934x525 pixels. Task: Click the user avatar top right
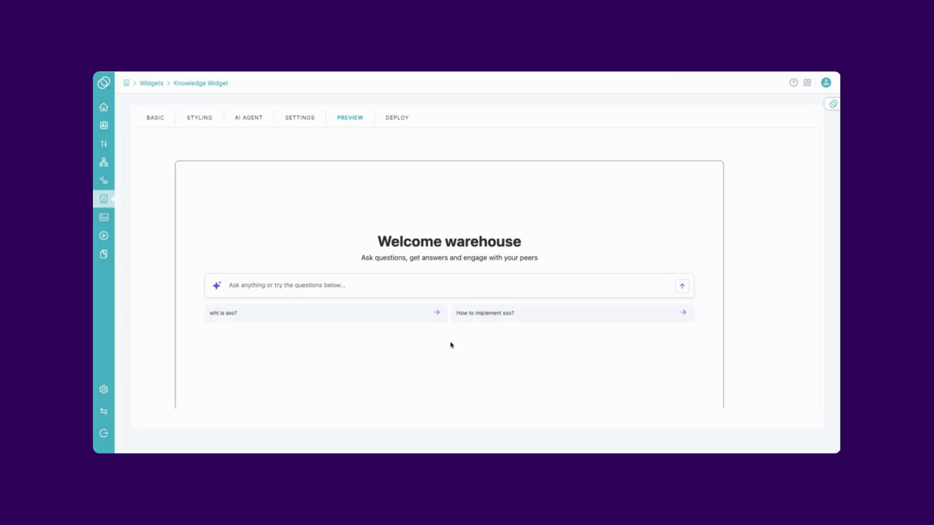click(826, 83)
